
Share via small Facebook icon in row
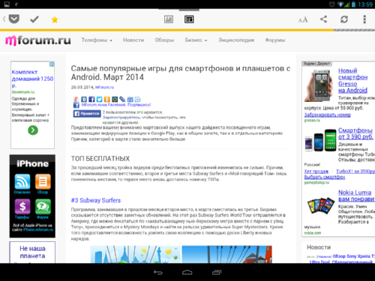pyautogui.click(x=91, y=100)
